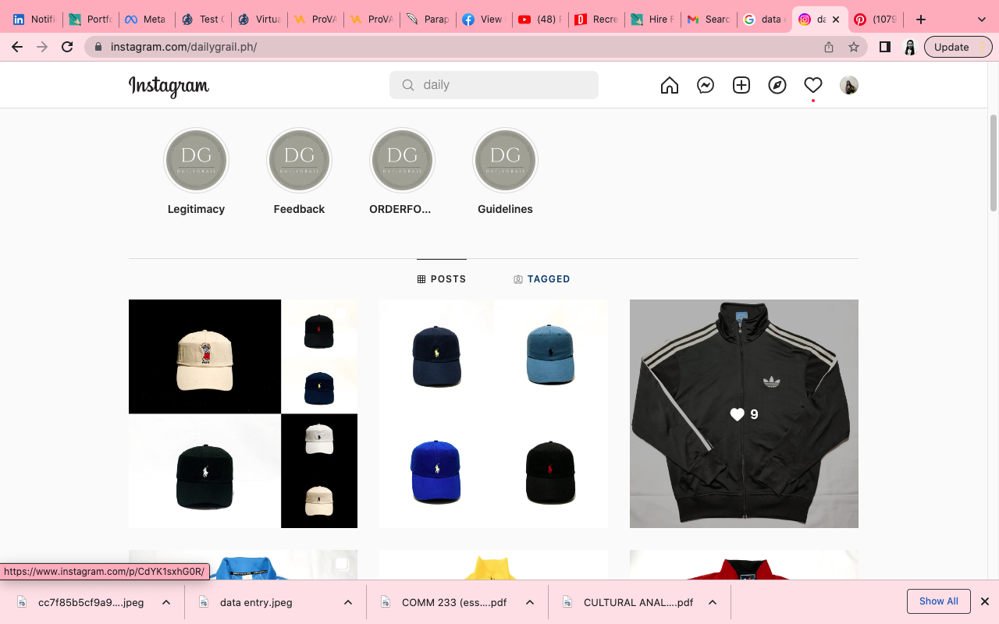This screenshot has width=999, height=624.
Task: Expand options for data entry.jpeg download
Action: (348, 602)
